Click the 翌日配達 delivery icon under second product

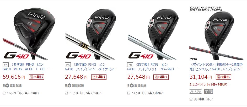(68, 85)
